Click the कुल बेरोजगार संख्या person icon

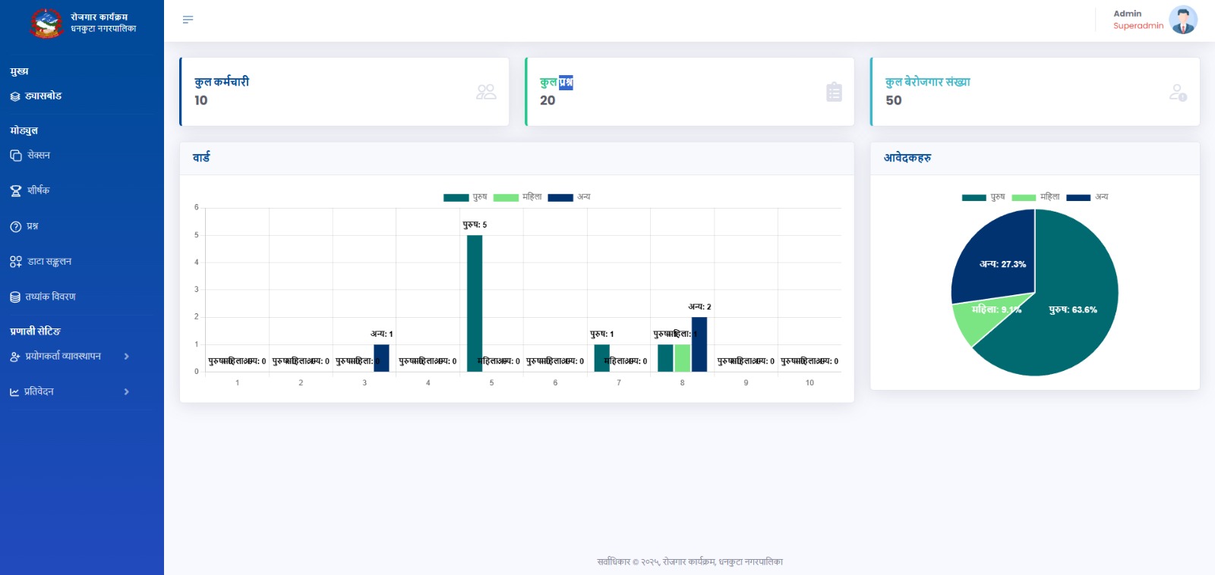tap(1178, 93)
